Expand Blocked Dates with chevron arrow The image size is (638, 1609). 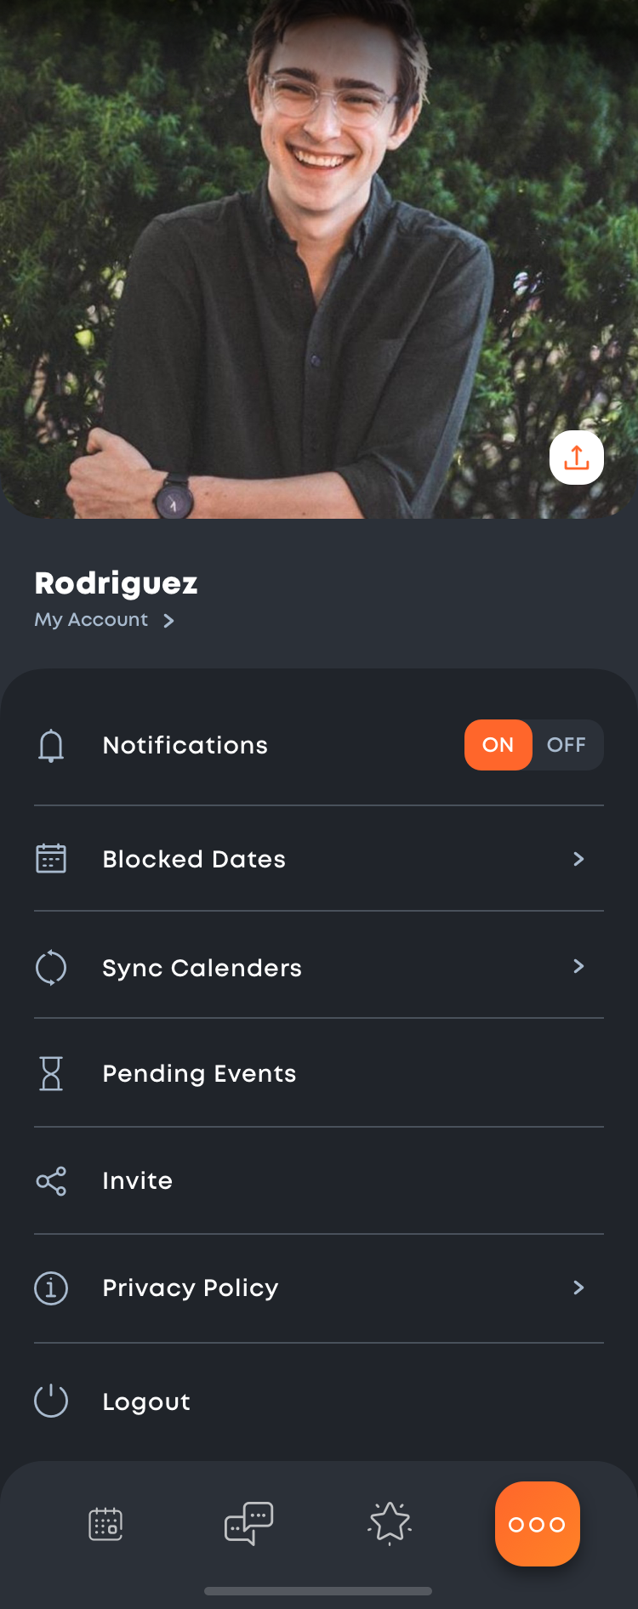[x=578, y=859]
